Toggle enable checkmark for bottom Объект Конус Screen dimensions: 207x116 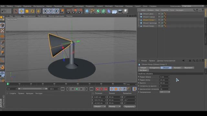click(162, 26)
